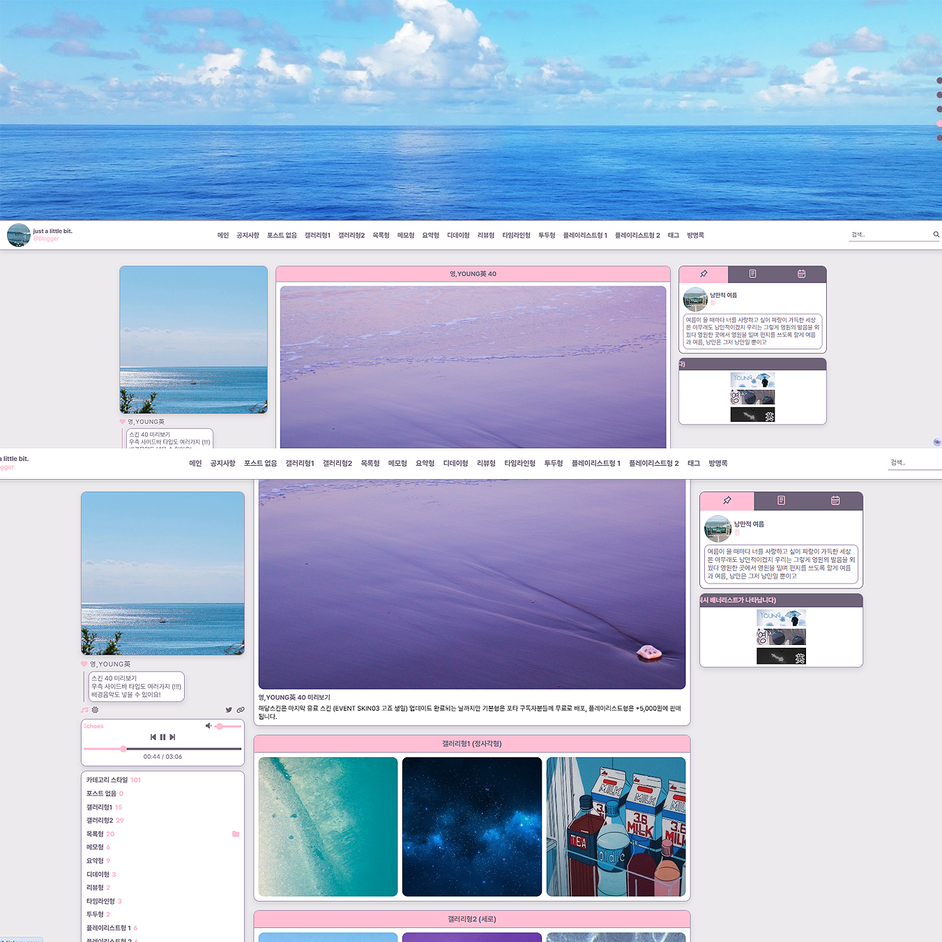This screenshot has width=942, height=942.
Task: Open the YOUNG umbrella banner in the lower sidebar
Action: [781, 618]
